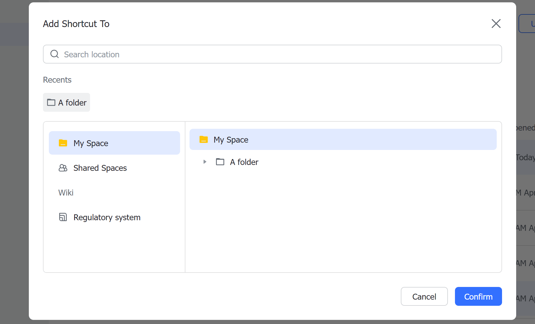Click the Confirm button
This screenshot has width=535, height=324.
pos(478,296)
